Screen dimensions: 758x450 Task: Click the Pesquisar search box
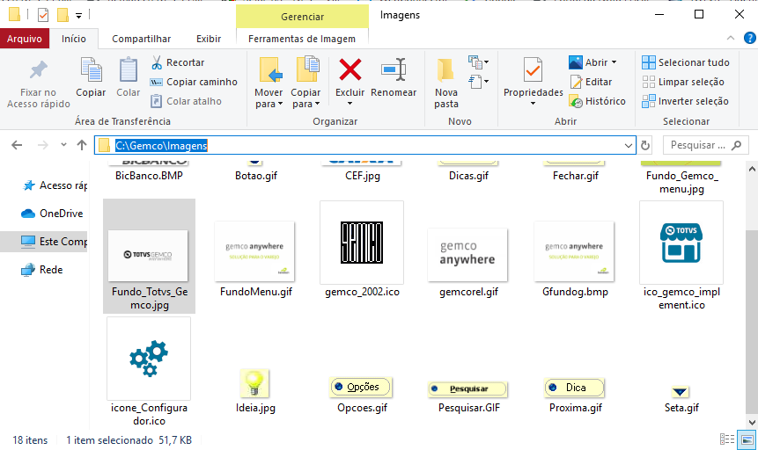click(705, 145)
